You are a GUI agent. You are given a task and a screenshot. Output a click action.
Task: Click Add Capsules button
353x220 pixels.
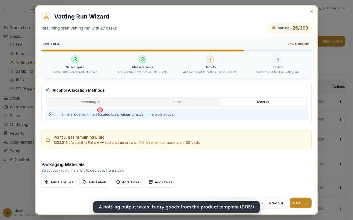59,182
